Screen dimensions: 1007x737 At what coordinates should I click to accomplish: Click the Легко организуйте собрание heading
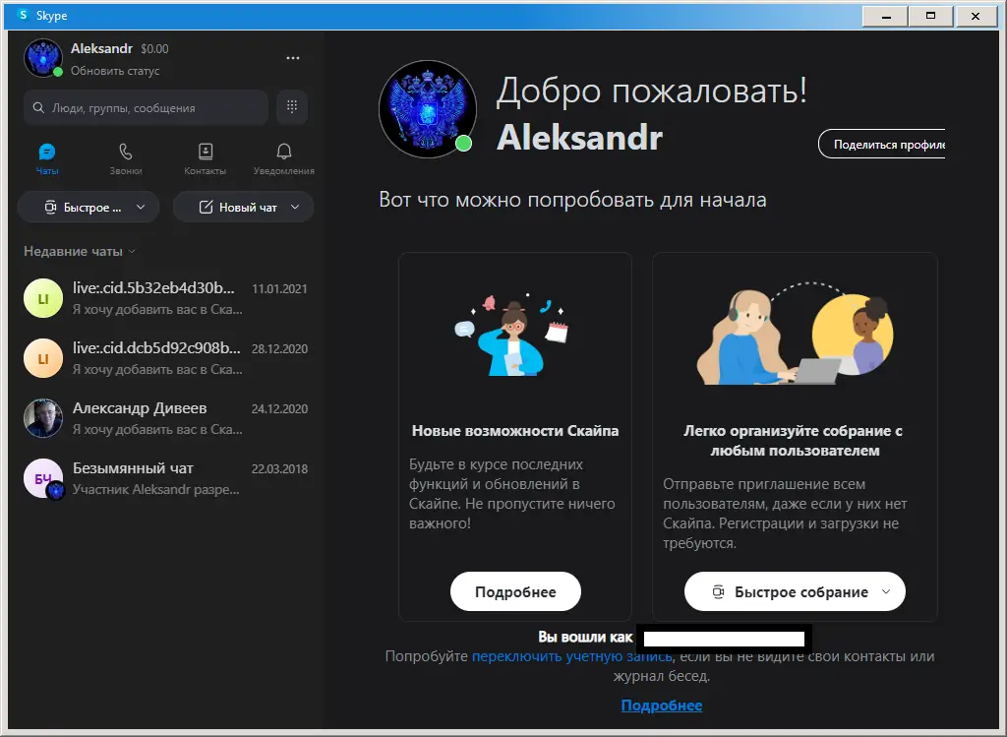coord(794,440)
